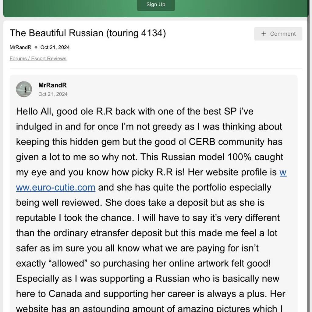Viewport: 312px width, 312px height.
Task: Select the bold MrRandR username in post
Action: coord(52,85)
